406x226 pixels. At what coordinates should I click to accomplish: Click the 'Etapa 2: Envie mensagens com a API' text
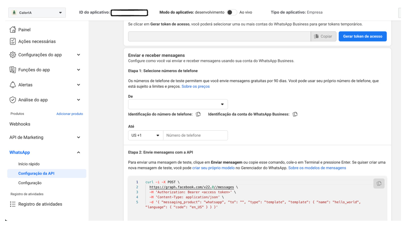tap(161, 152)
